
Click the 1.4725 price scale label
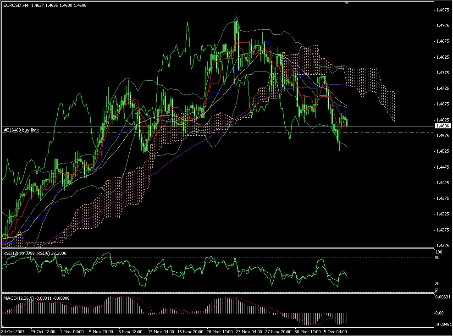tap(443, 88)
